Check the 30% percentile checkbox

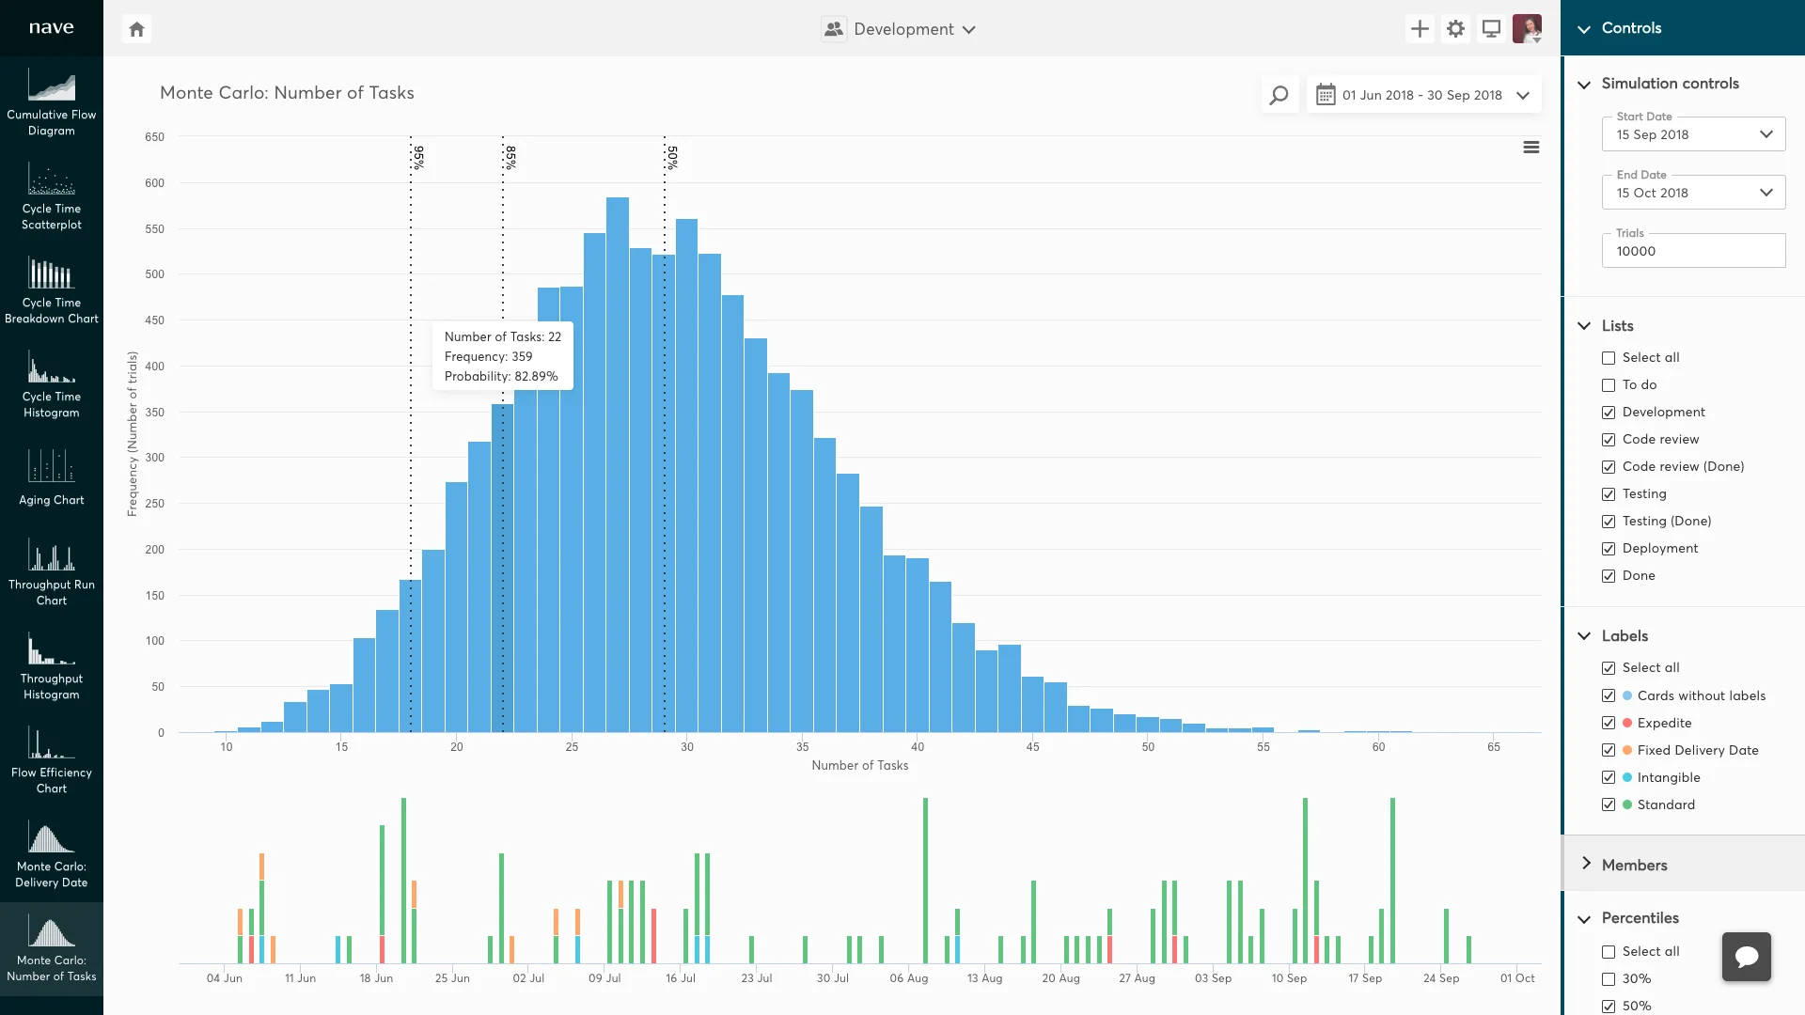pos(1609,979)
